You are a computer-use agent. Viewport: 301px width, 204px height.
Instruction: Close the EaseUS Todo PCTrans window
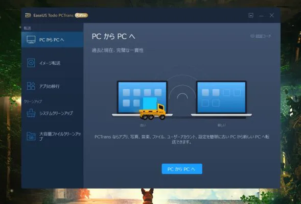click(271, 15)
